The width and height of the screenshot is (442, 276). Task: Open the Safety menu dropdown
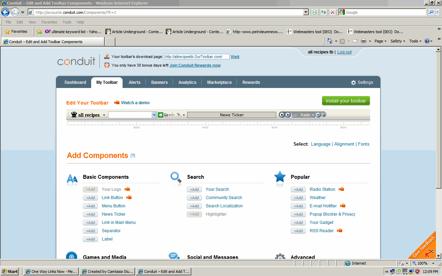[x=398, y=41]
